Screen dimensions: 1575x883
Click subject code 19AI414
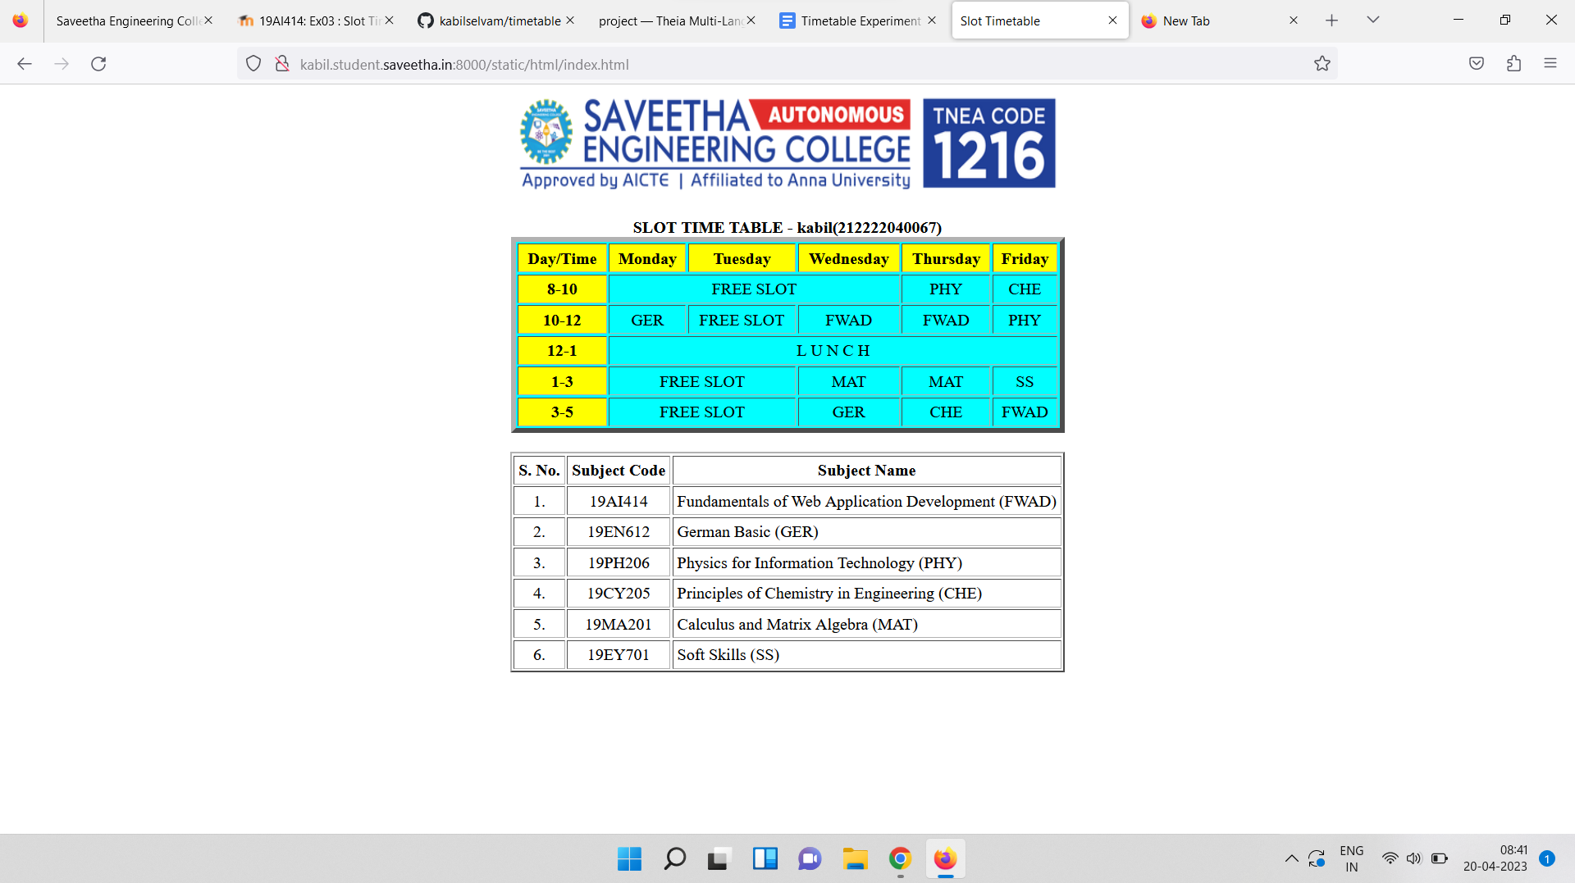pos(619,502)
